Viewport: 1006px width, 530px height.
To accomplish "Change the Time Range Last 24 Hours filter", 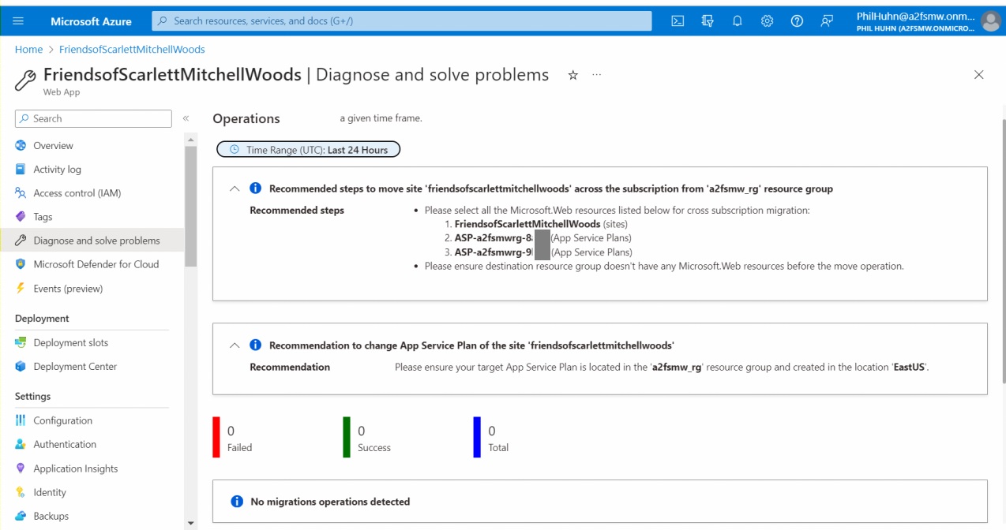I will coord(308,148).
